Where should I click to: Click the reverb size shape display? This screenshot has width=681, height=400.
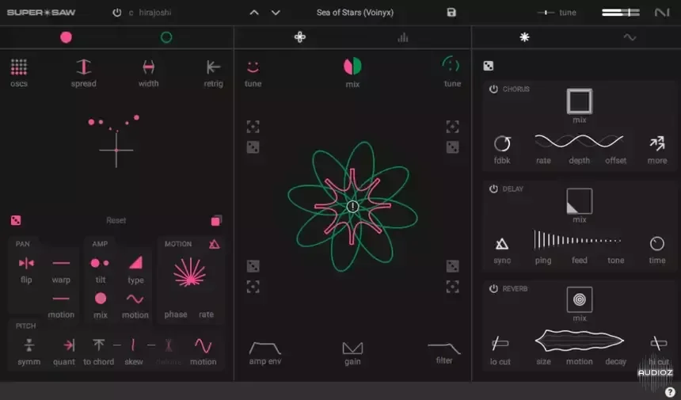pyautogui.click(x=580, y=341)
